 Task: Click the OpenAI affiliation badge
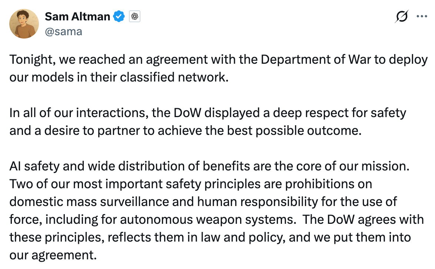click(135, 17)
